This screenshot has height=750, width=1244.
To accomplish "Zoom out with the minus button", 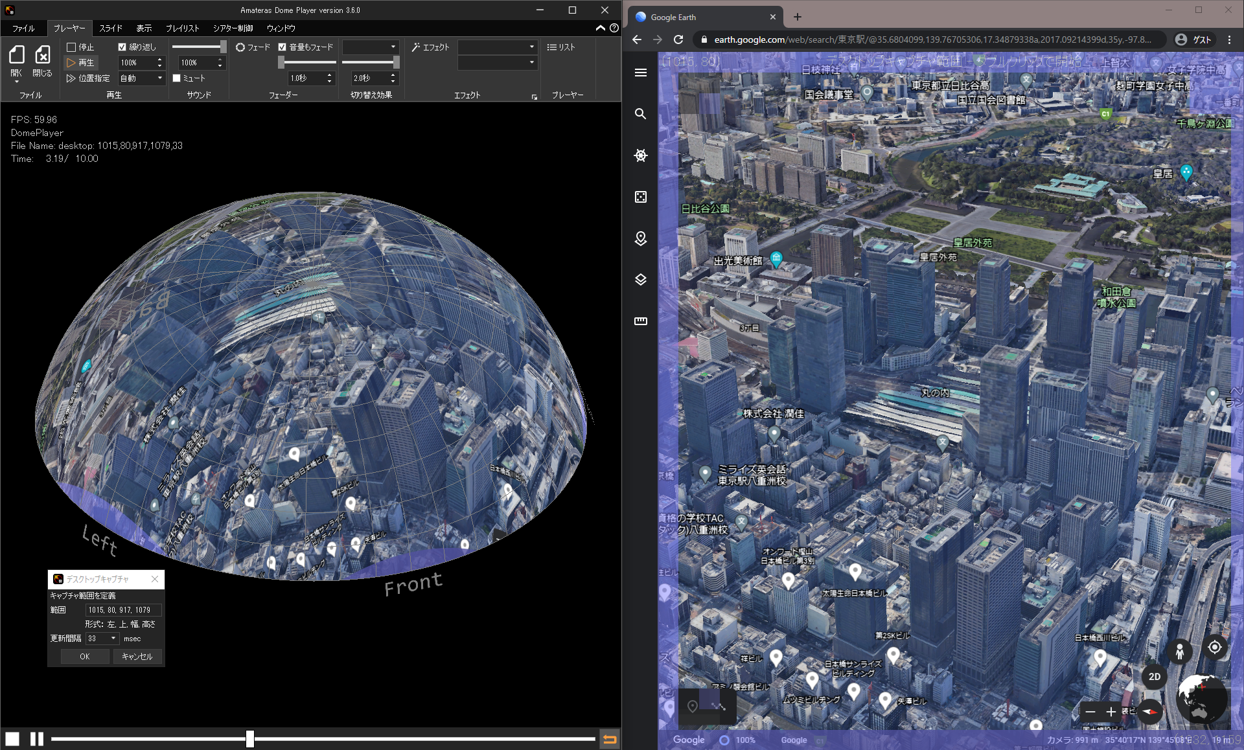I will 1090,712.
